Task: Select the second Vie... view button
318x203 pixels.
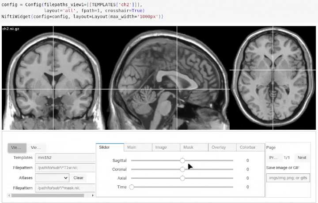Action: [x=36, y=148]
